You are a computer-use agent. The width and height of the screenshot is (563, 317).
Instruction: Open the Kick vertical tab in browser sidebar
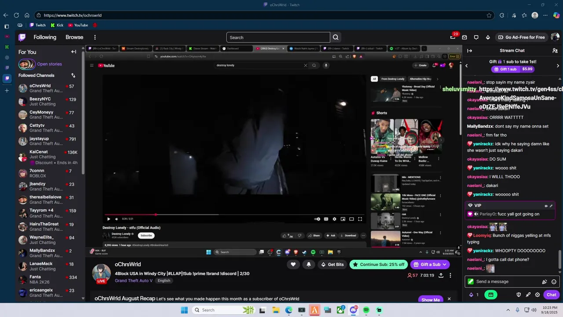pyautogui.click(x=7, y=47)
